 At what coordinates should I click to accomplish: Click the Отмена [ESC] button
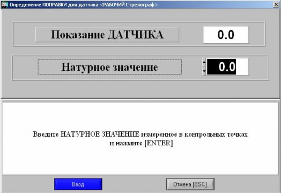coord(190,184)
